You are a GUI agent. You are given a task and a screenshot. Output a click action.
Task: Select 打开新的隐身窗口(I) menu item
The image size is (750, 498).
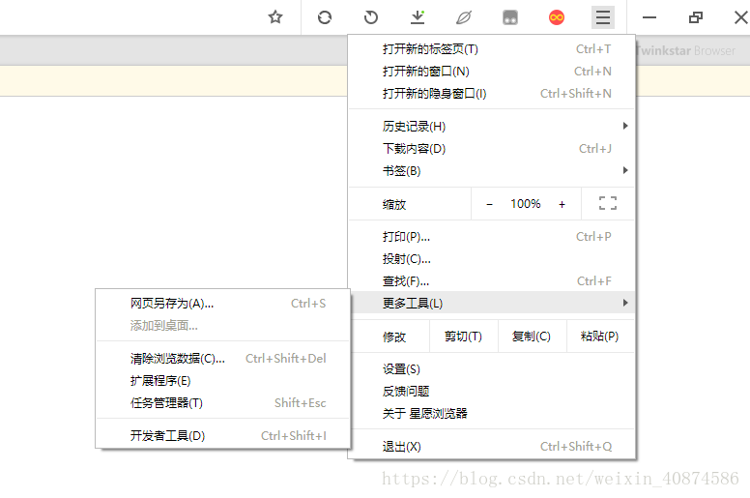tap(491, 93)
